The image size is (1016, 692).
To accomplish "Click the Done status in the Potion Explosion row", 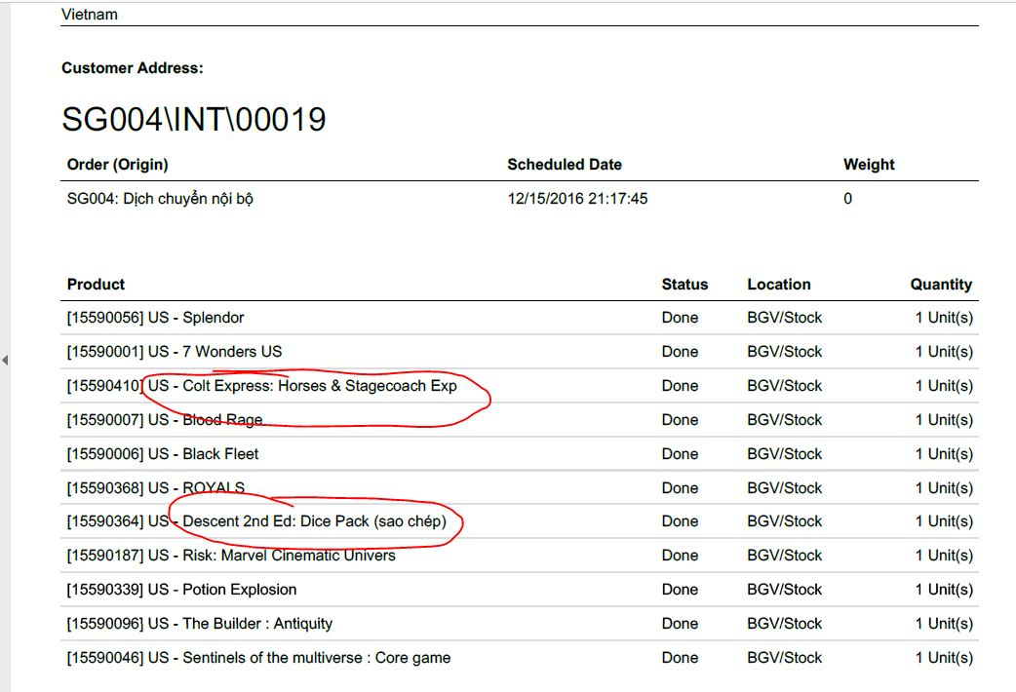I will (680, 590).
